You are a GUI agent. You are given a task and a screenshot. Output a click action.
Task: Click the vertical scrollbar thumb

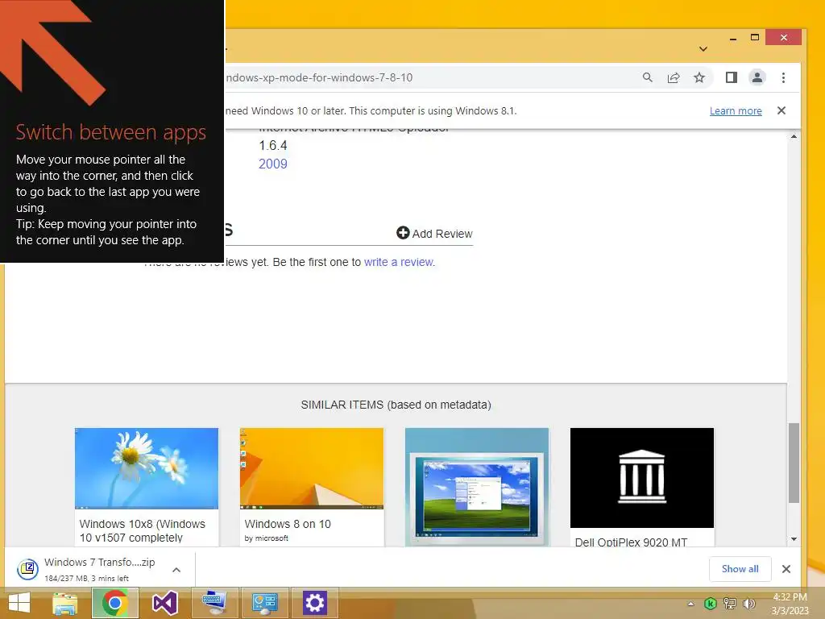tap(794, 463)
